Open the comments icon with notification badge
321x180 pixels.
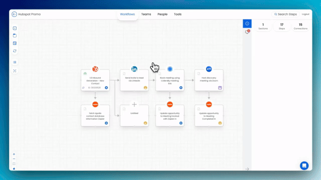click(247, 32)
